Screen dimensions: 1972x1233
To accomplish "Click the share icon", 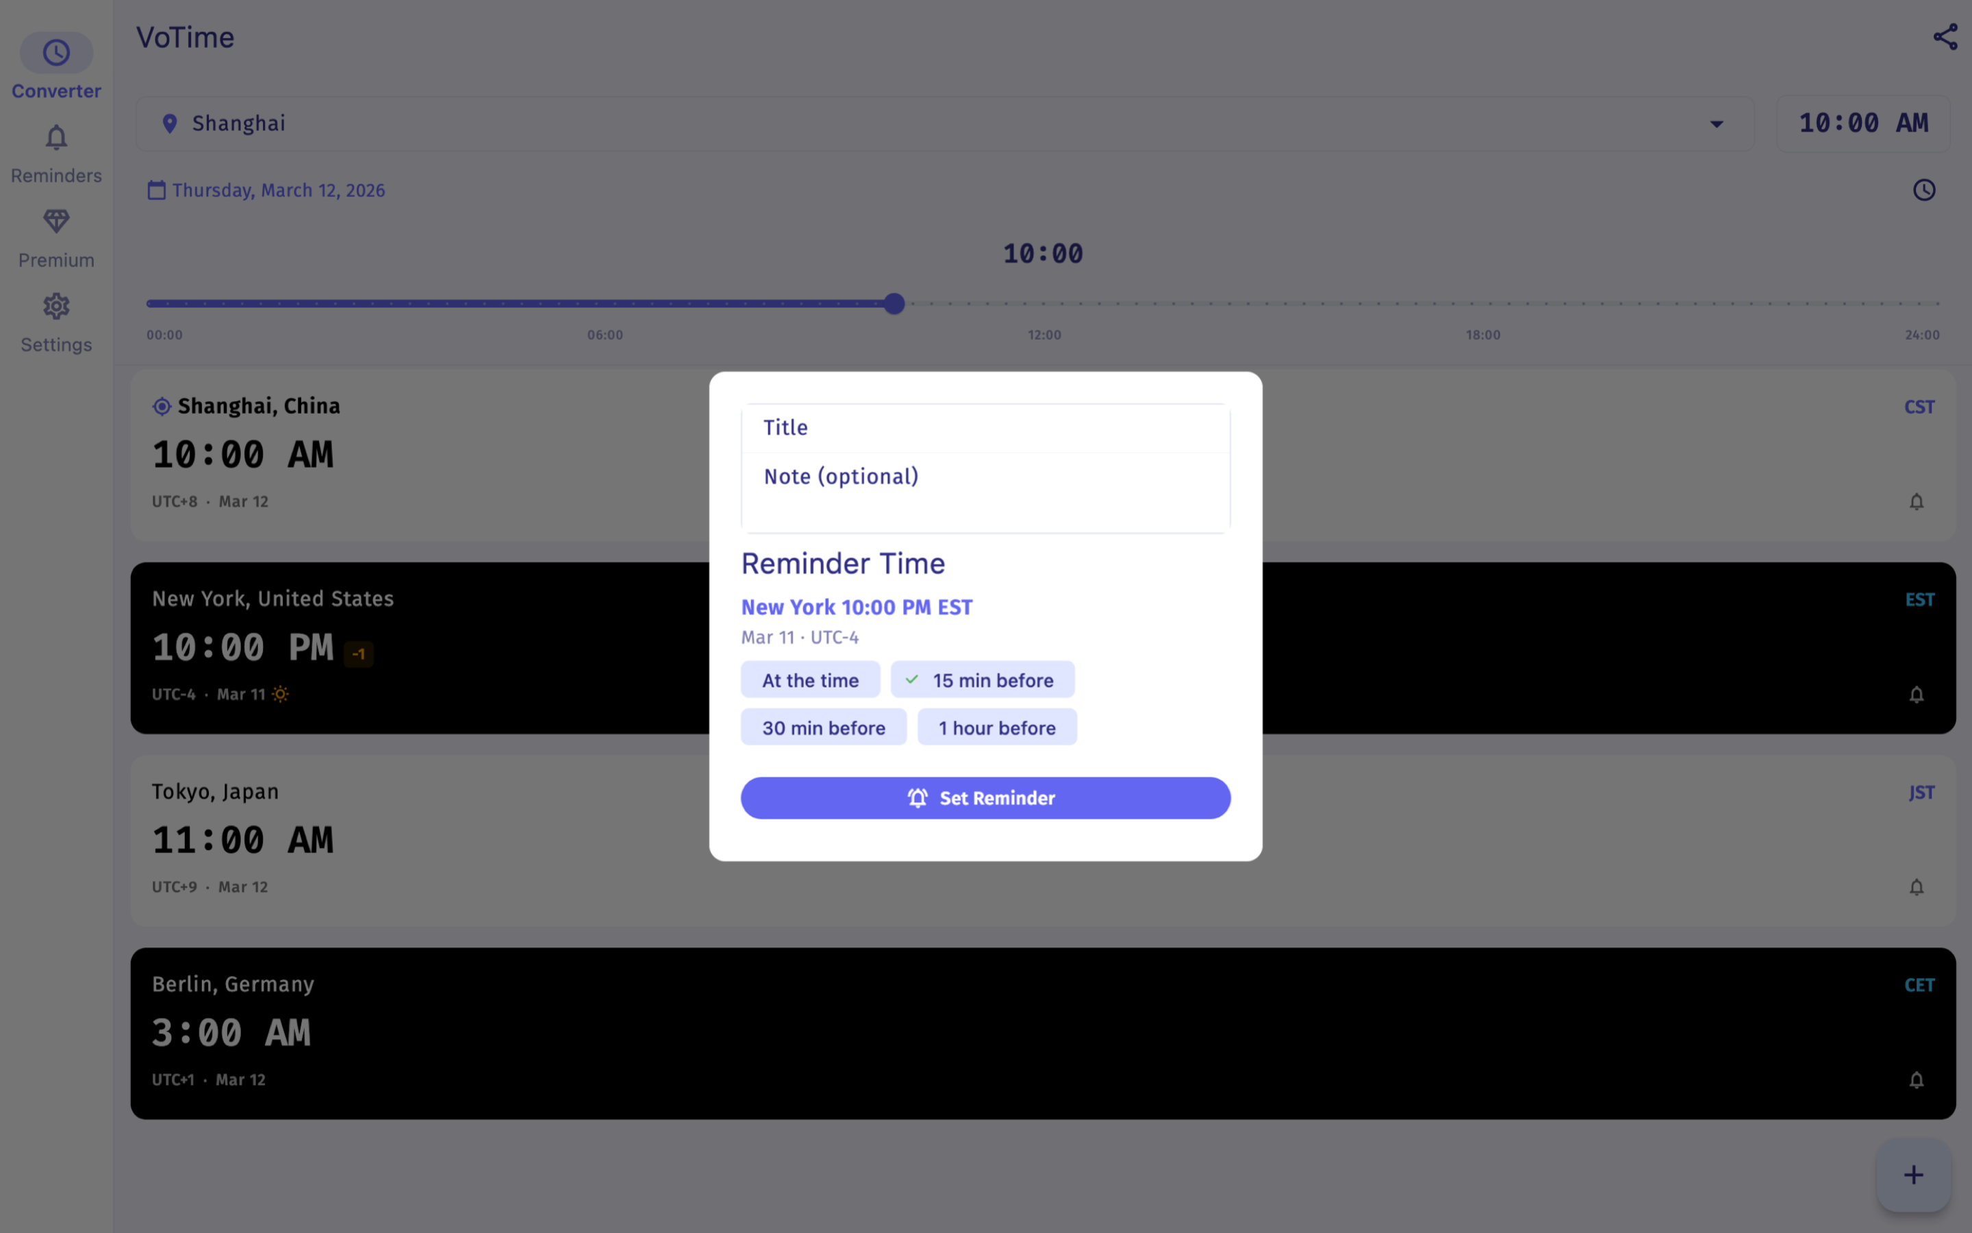I will (x=1945, y=37).
